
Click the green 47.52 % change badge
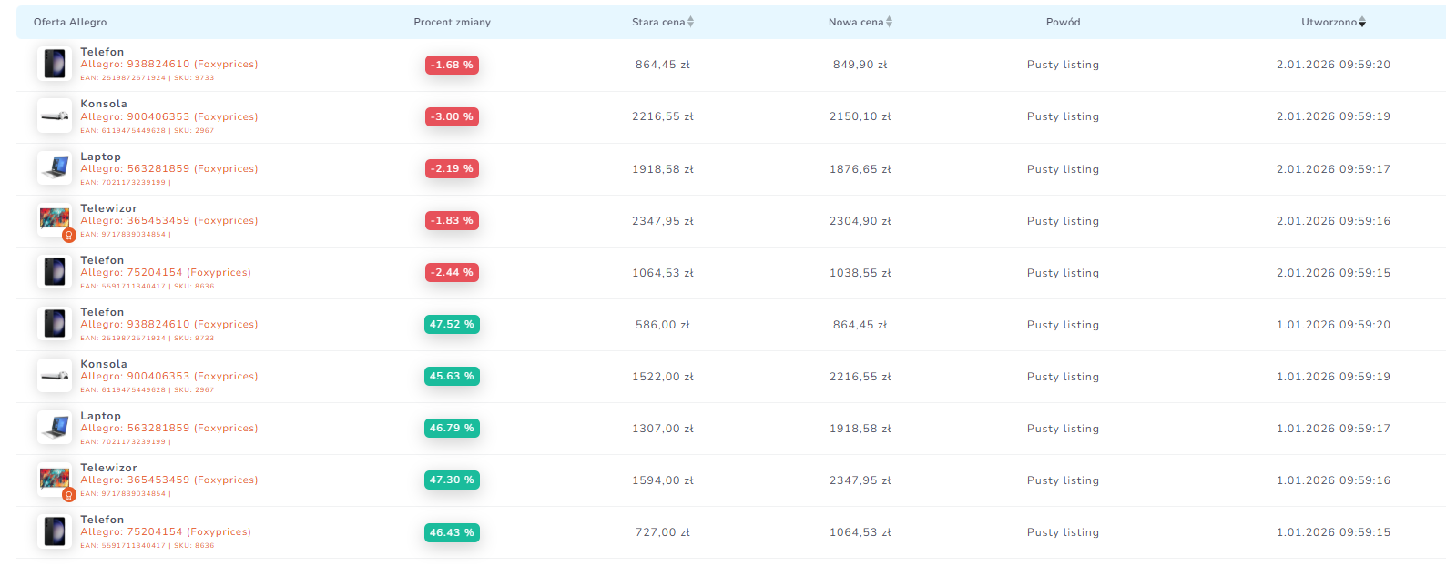[x=452, y=325]
